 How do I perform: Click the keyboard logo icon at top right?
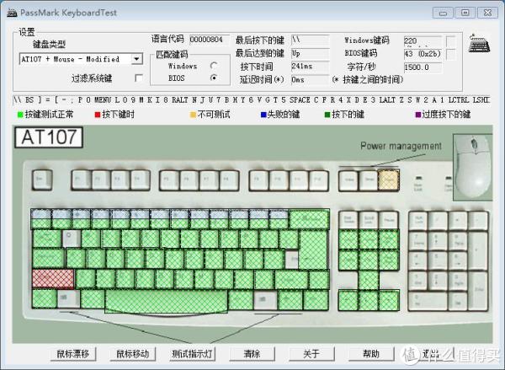click(479, 43)
